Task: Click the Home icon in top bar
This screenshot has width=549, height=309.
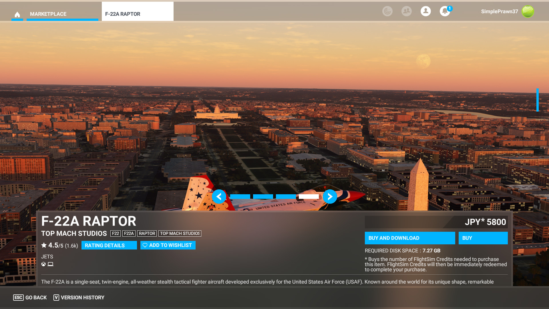Action: (17, 14)
